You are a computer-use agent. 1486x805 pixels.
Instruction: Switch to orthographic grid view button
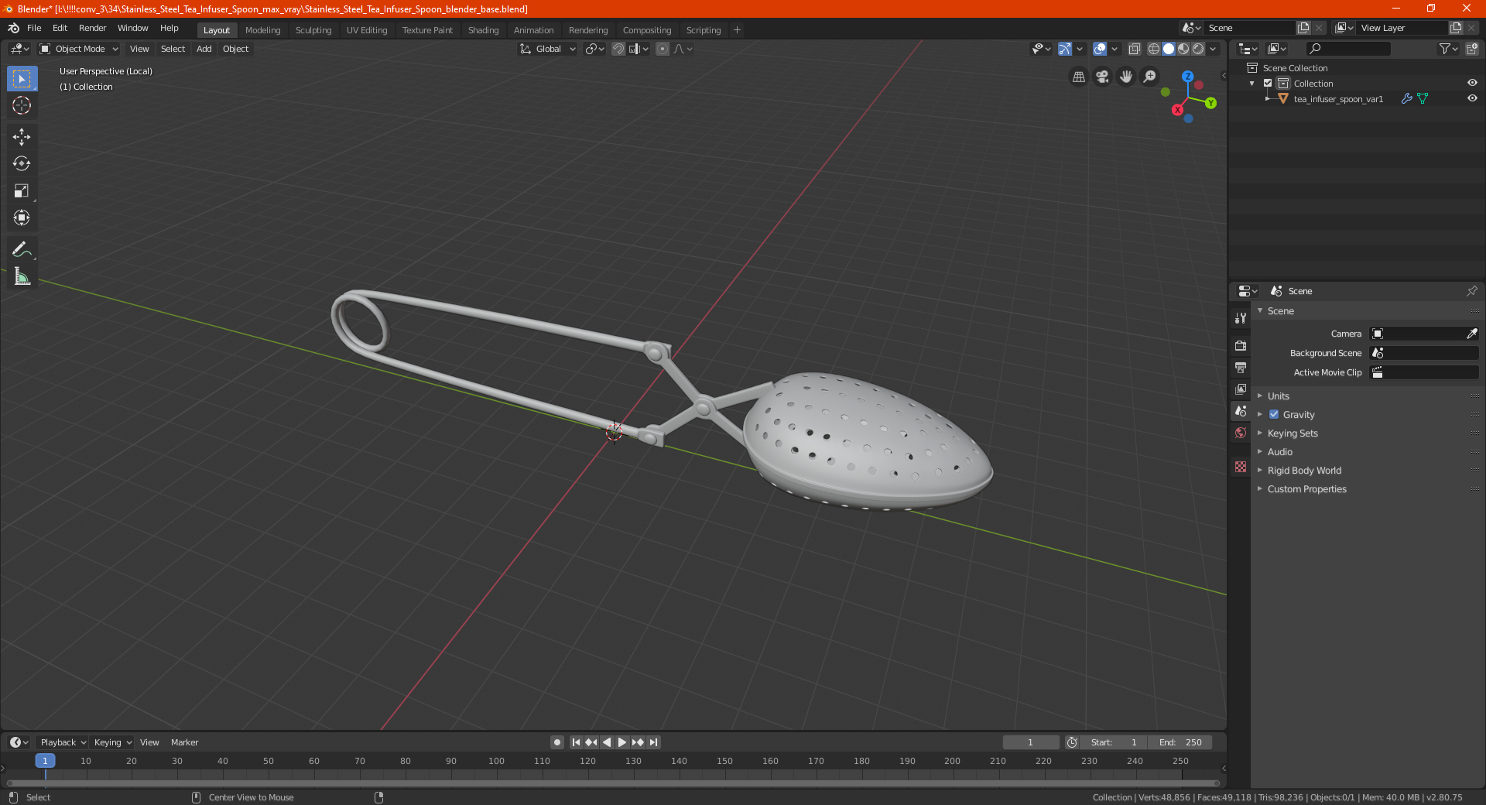tap(1078, 77)
